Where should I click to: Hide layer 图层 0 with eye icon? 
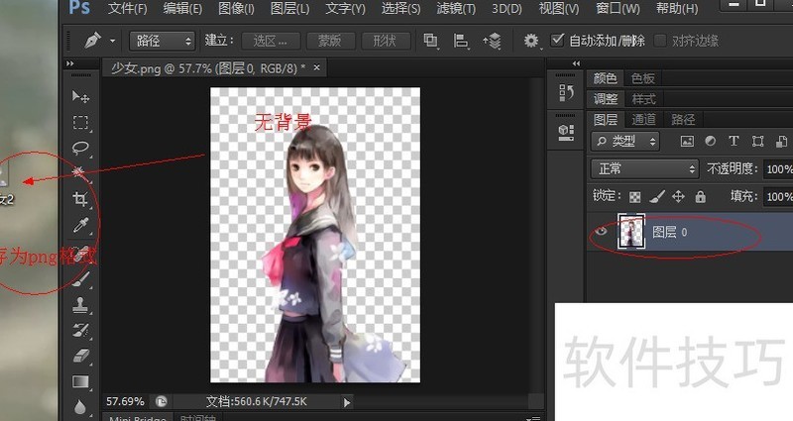[x=600, y=232]
